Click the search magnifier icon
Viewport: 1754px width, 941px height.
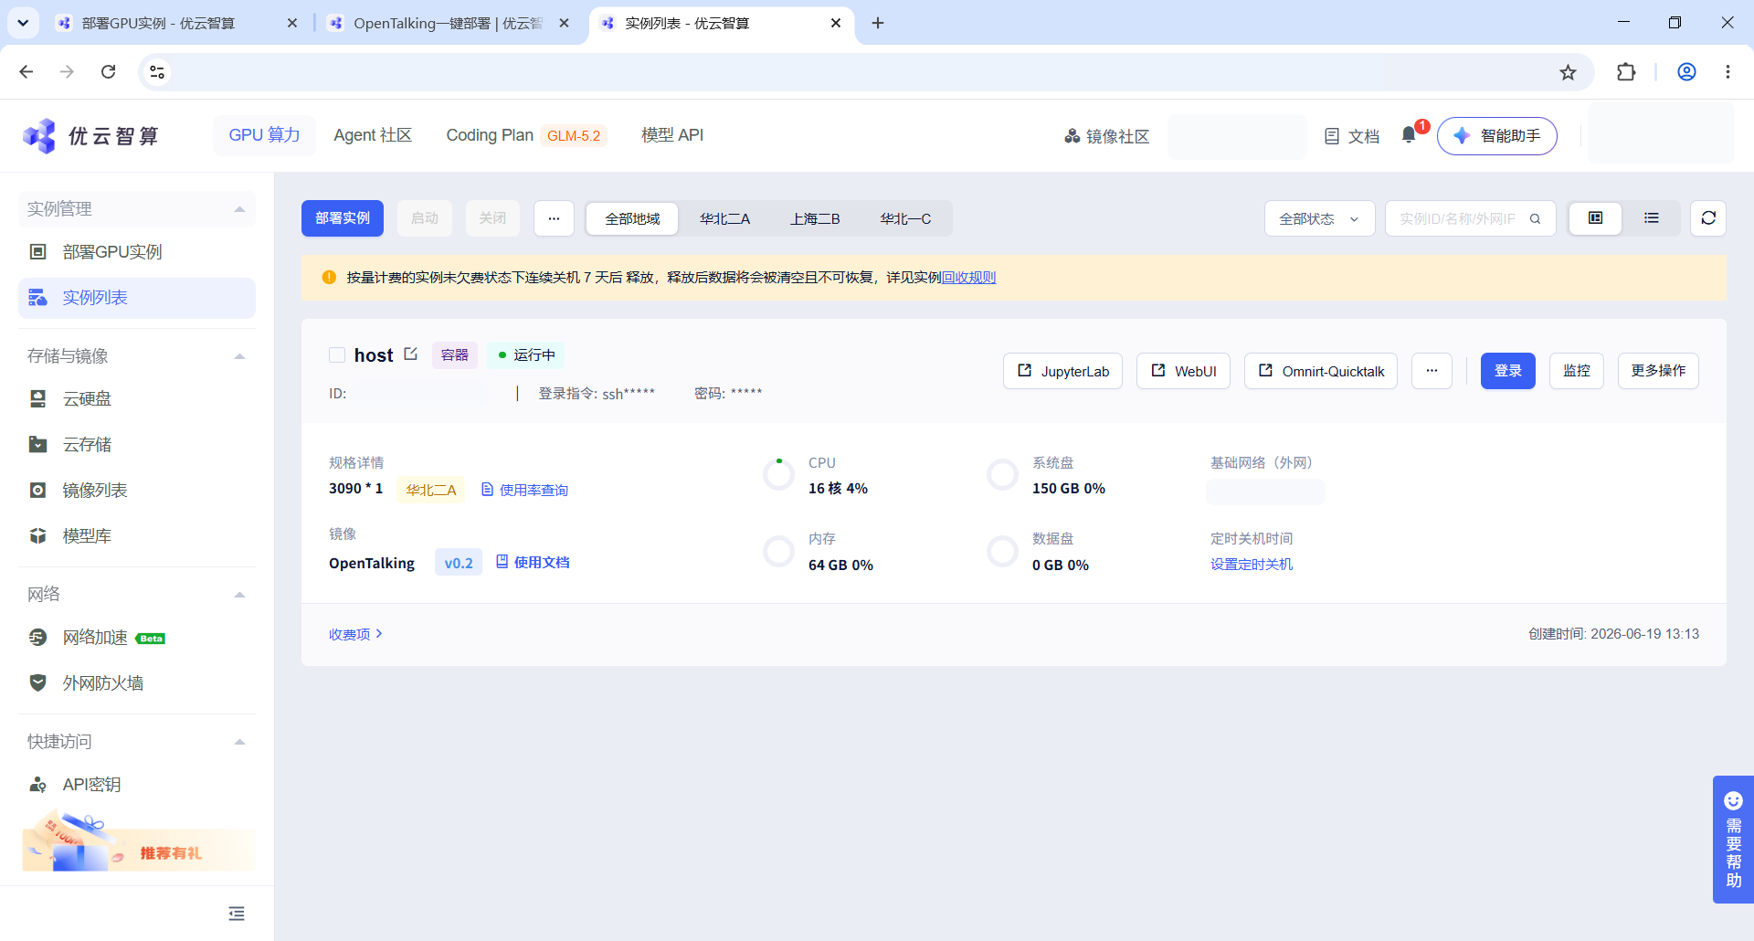tap(1536, 219)
